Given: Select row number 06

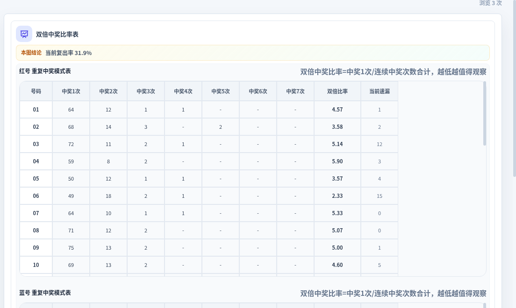Looking at the screenshot, I should coord(36,196).
